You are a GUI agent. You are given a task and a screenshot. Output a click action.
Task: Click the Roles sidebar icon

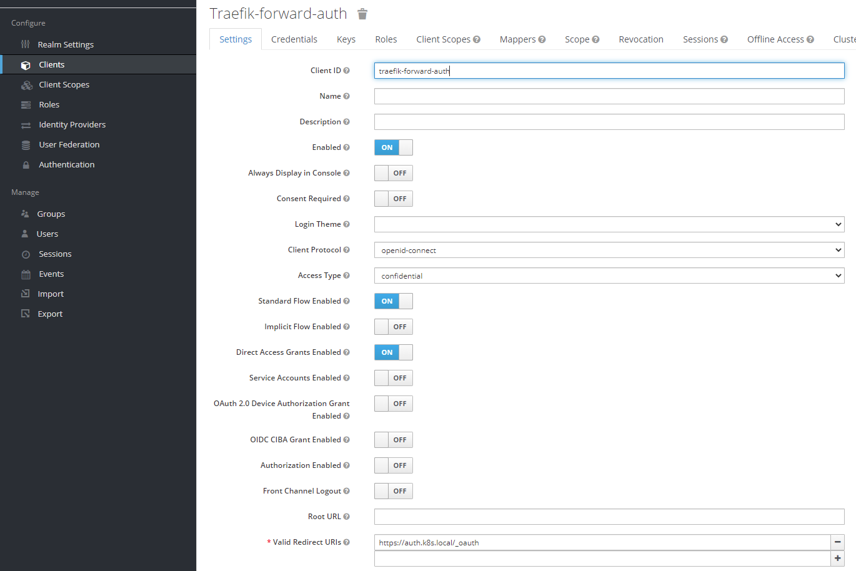(x=26, y=105)
